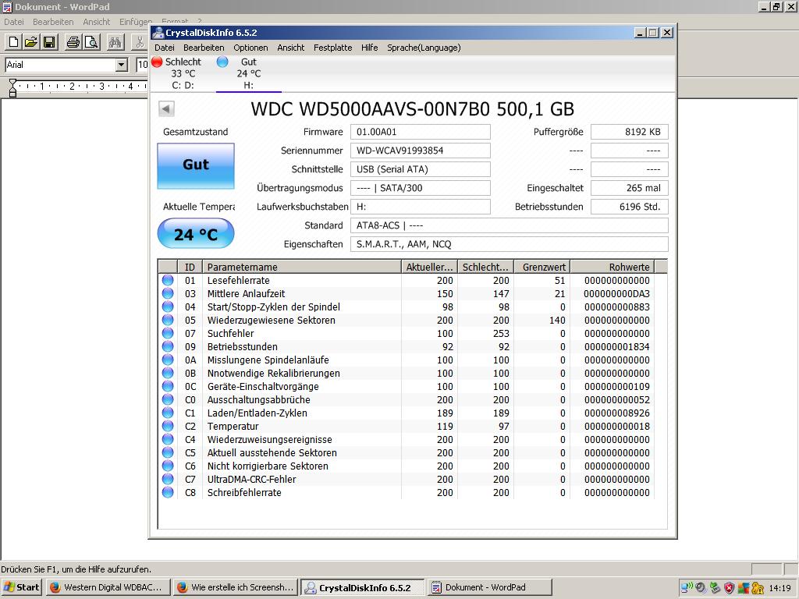This screenshot has height=599, width=799.
Task: Click status orb for UltraDMA-CRC-Fehler row
Action: [168, 479]
